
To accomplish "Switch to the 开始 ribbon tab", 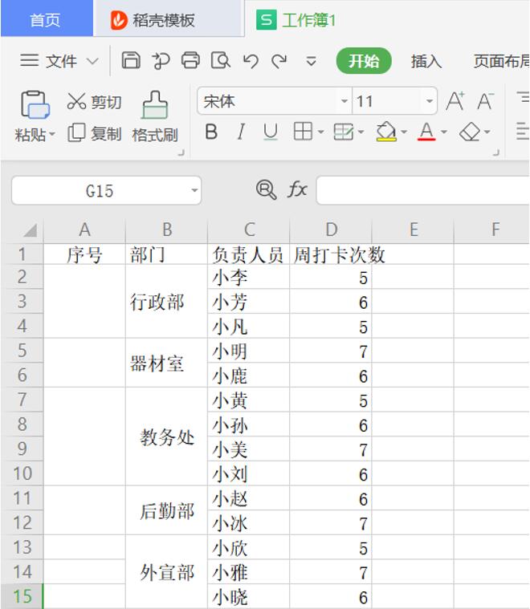I will coord(364,61).
